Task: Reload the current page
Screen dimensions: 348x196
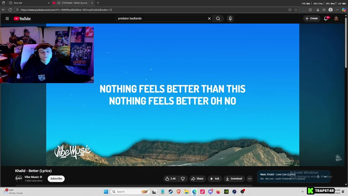Action: click(10, 10)
